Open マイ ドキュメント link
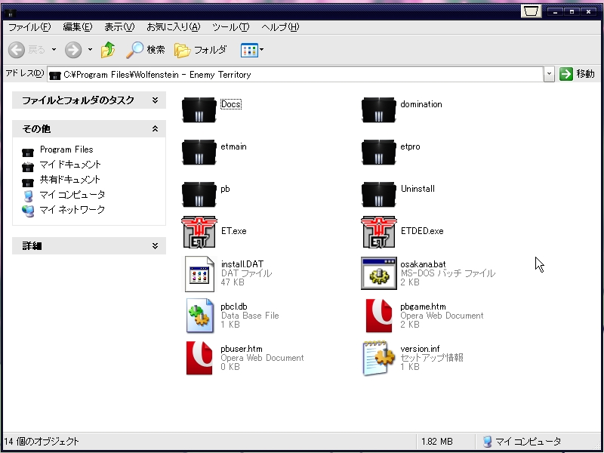 coord(70,165)
